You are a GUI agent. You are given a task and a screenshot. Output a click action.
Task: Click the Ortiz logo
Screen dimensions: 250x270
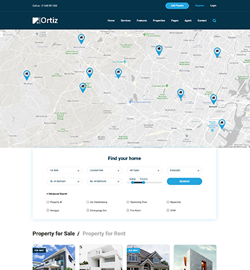(45, 20)
